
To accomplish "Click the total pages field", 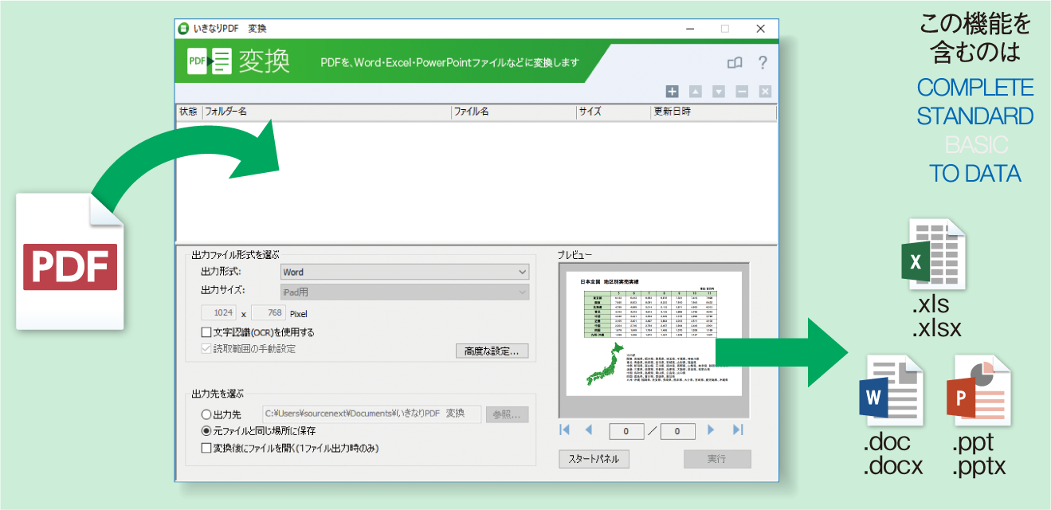I will pos(678,431).
